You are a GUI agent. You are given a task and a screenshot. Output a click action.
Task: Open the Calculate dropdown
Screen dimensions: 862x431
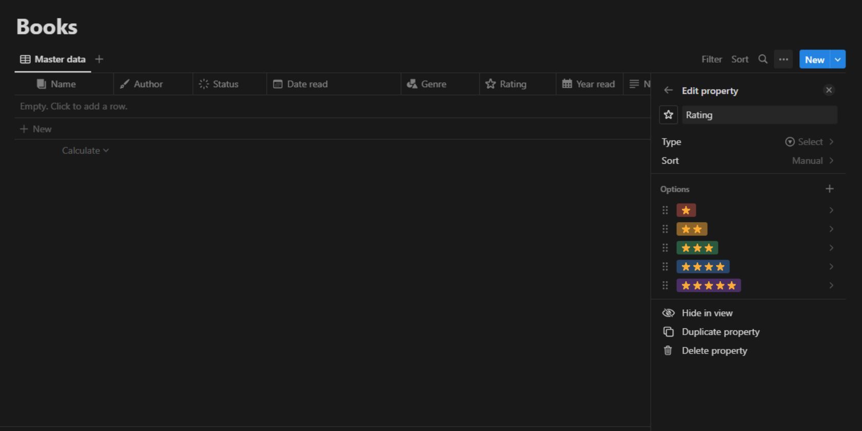point(85,150)
